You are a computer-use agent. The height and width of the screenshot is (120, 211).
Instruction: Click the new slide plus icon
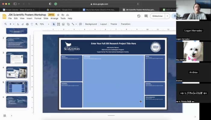pos(10,24)
